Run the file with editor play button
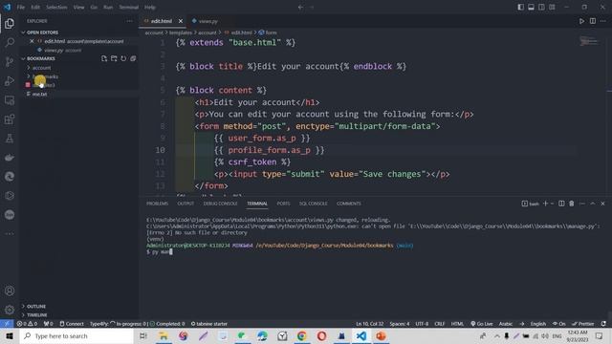Screen dimensions: 612x344 [x=581, y=21]
